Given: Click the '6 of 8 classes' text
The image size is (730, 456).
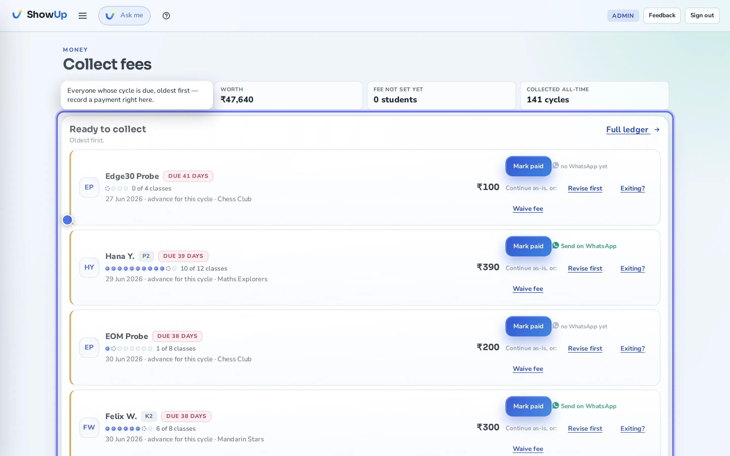Looking at the screenshot, I should point(176,429).
